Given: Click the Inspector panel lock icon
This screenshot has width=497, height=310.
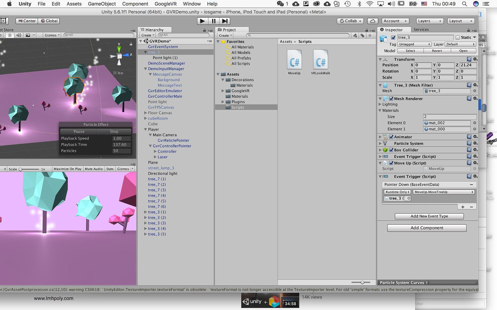Looking at the screenshot, I should point(468,30).
